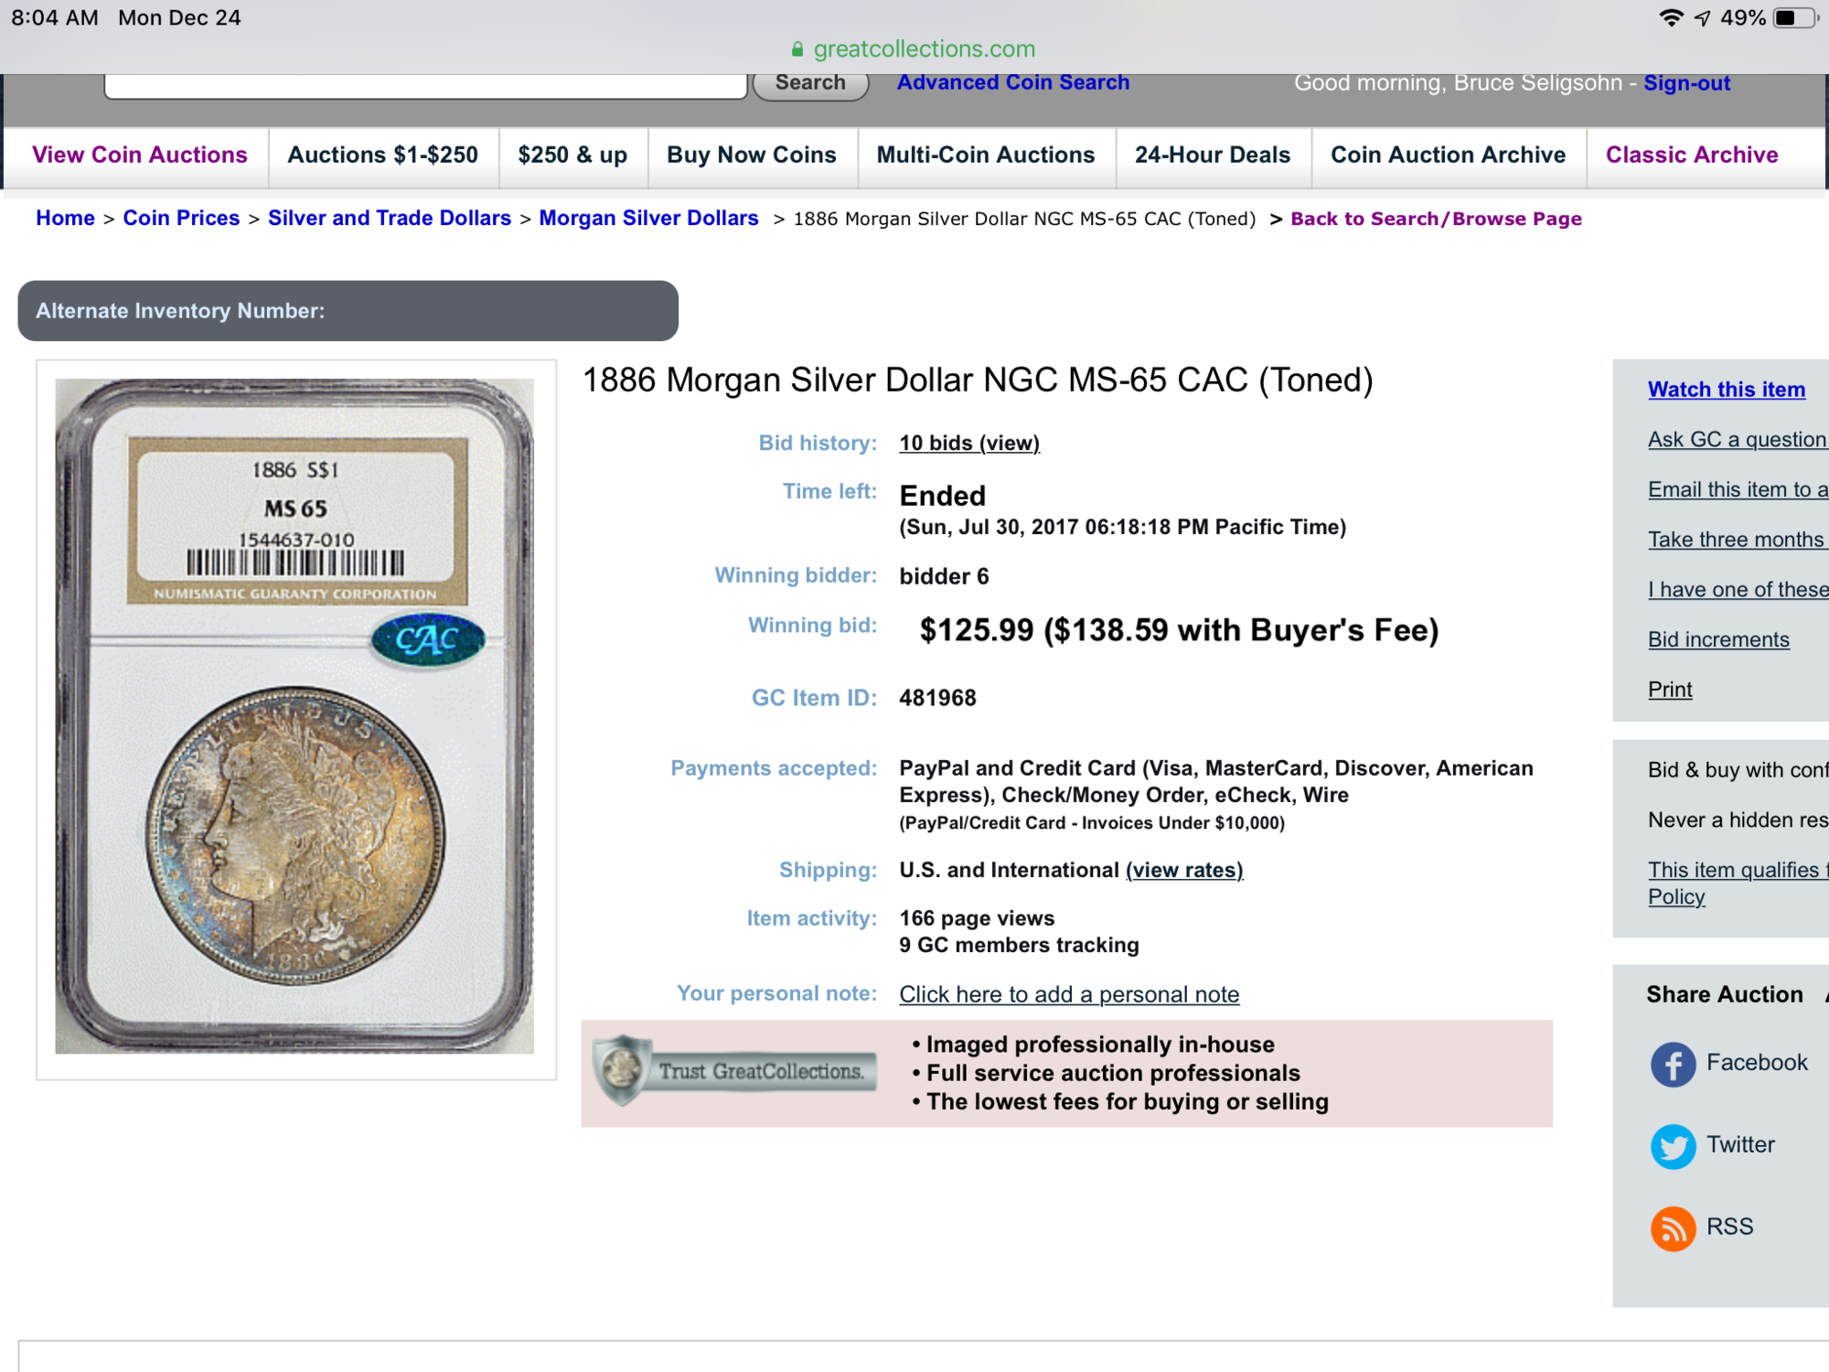Click here to add a personal note
Screen dimensions: 1829x1372
[1069, 995]
